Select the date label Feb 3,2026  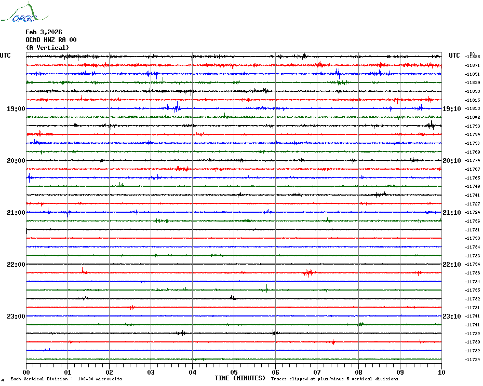(44, 32)
